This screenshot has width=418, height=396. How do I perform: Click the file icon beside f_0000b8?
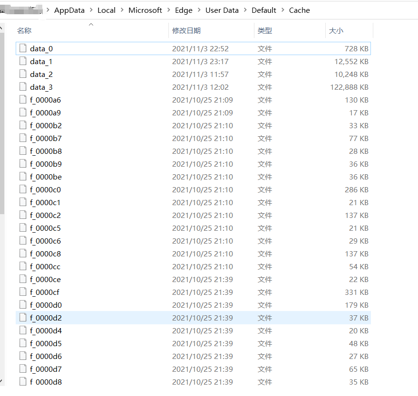tap(23, 151)
